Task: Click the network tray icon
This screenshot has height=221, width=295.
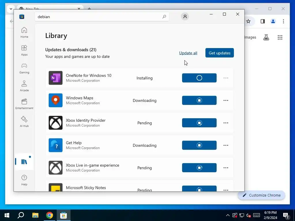Action: tap(242, 215)
